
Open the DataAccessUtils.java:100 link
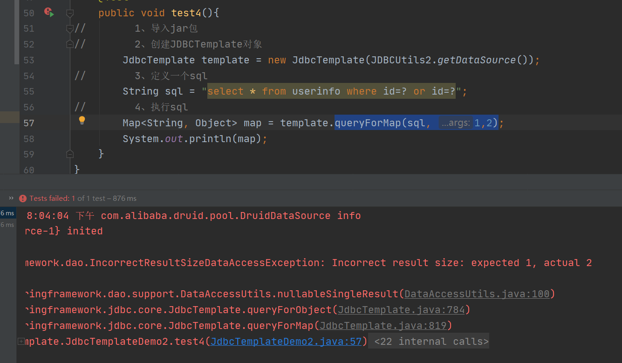coord(477,294)
